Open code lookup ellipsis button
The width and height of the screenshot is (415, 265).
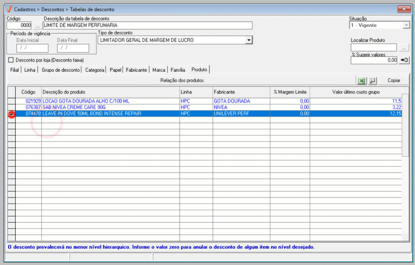coord(37,26)
